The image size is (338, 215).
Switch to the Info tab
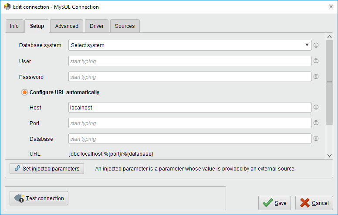coord(14,26)
